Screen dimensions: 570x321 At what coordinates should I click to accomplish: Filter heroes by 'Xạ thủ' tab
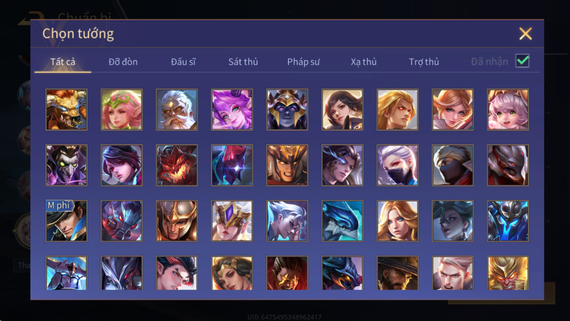tap(364, 62)
